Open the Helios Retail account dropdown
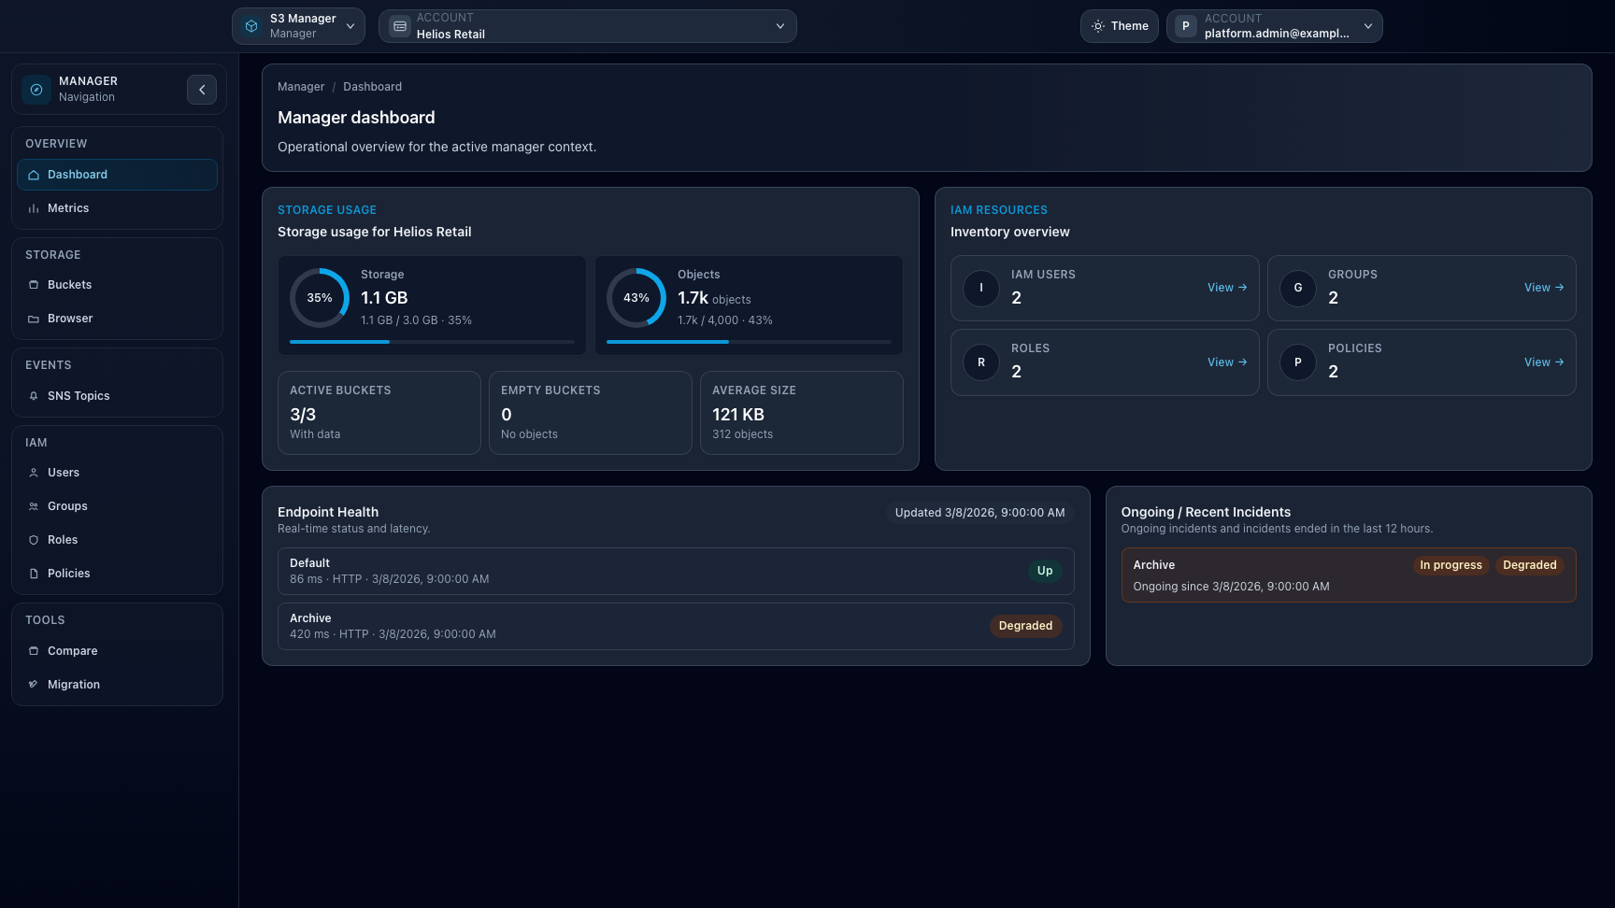This screenshot has width=1615, height=908. 587,26
